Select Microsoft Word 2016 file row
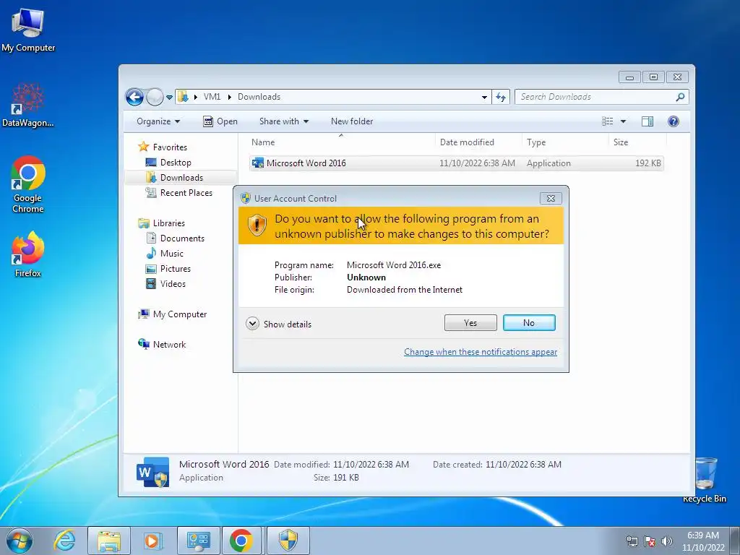Screen dimensions: 740x555 pyautogui.click(x=457, y=163)
